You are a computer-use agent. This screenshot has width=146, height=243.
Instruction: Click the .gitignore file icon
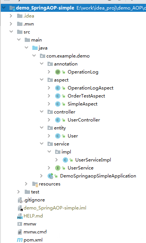tap(20, 200)
